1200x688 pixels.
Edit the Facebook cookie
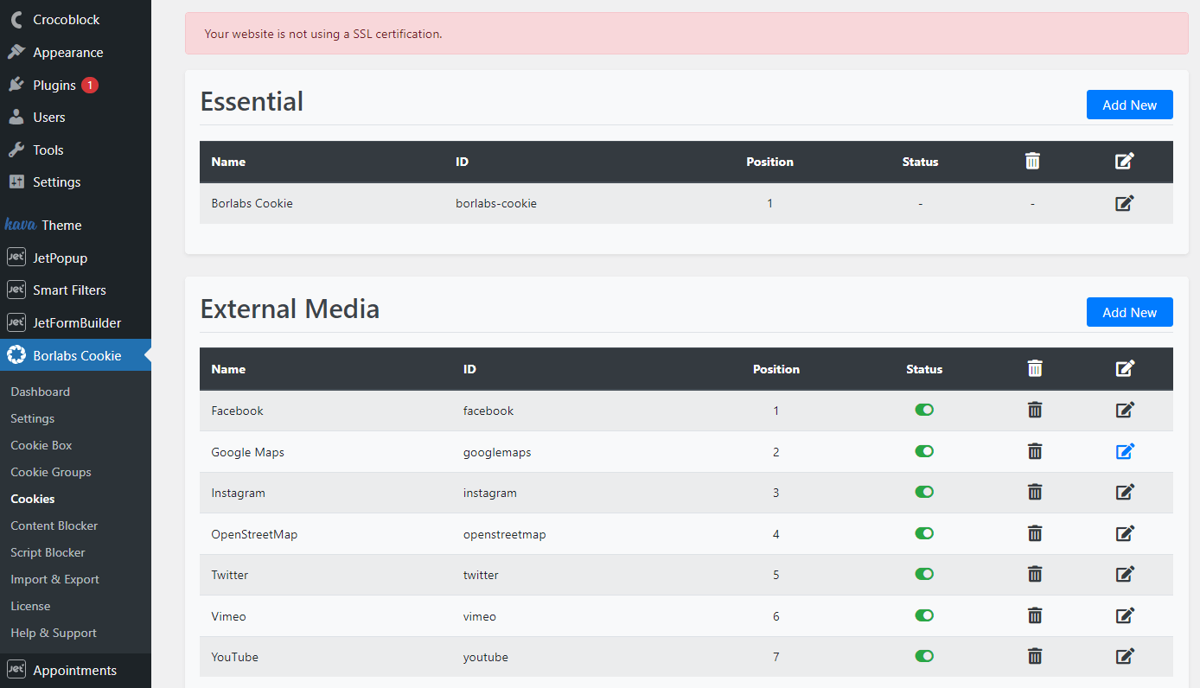(x=1125, y=410)
